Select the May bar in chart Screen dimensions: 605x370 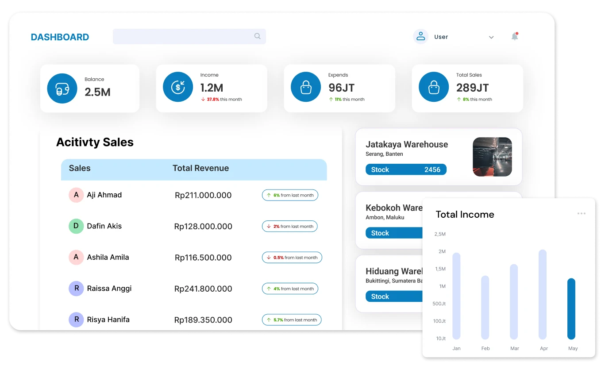click(571, 308)
